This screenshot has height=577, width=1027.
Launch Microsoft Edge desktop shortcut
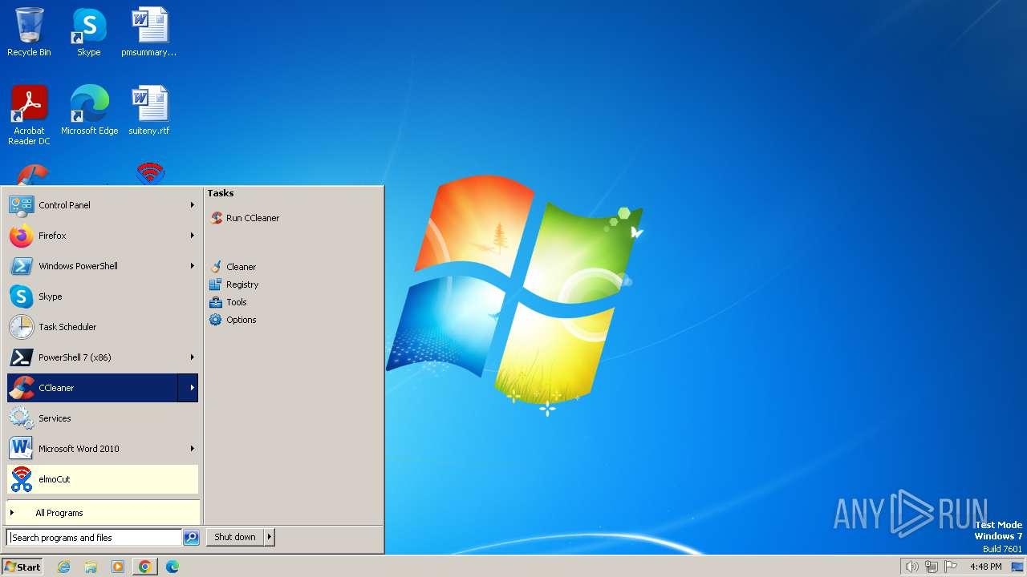point(89,110)
